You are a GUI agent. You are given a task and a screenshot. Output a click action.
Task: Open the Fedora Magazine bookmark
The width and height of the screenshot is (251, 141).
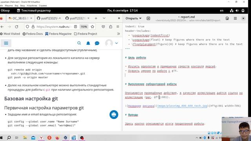tap(58, 34)
